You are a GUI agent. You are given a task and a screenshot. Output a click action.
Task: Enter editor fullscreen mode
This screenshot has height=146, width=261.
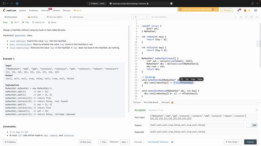pyautogui.click(x=257, y=17)
